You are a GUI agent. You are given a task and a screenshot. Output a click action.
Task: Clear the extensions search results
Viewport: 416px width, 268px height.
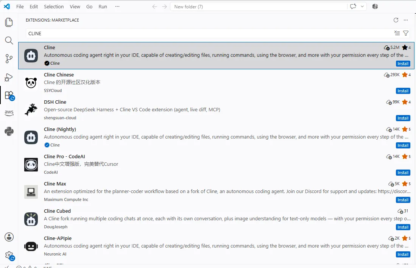pos(397,33)
